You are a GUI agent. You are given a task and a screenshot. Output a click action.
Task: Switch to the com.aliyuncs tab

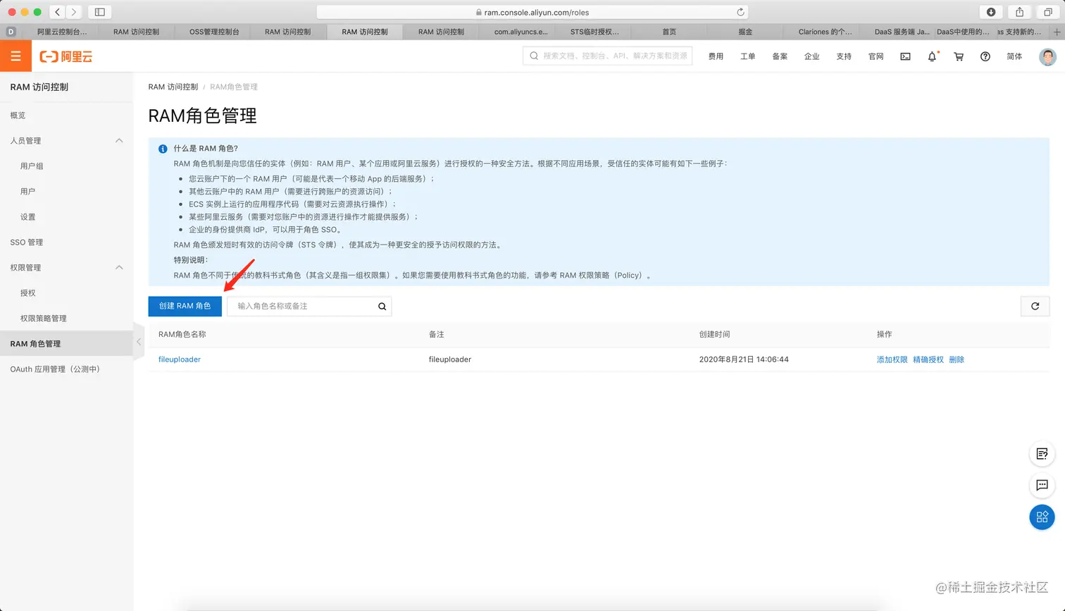[x=521, y=32]
